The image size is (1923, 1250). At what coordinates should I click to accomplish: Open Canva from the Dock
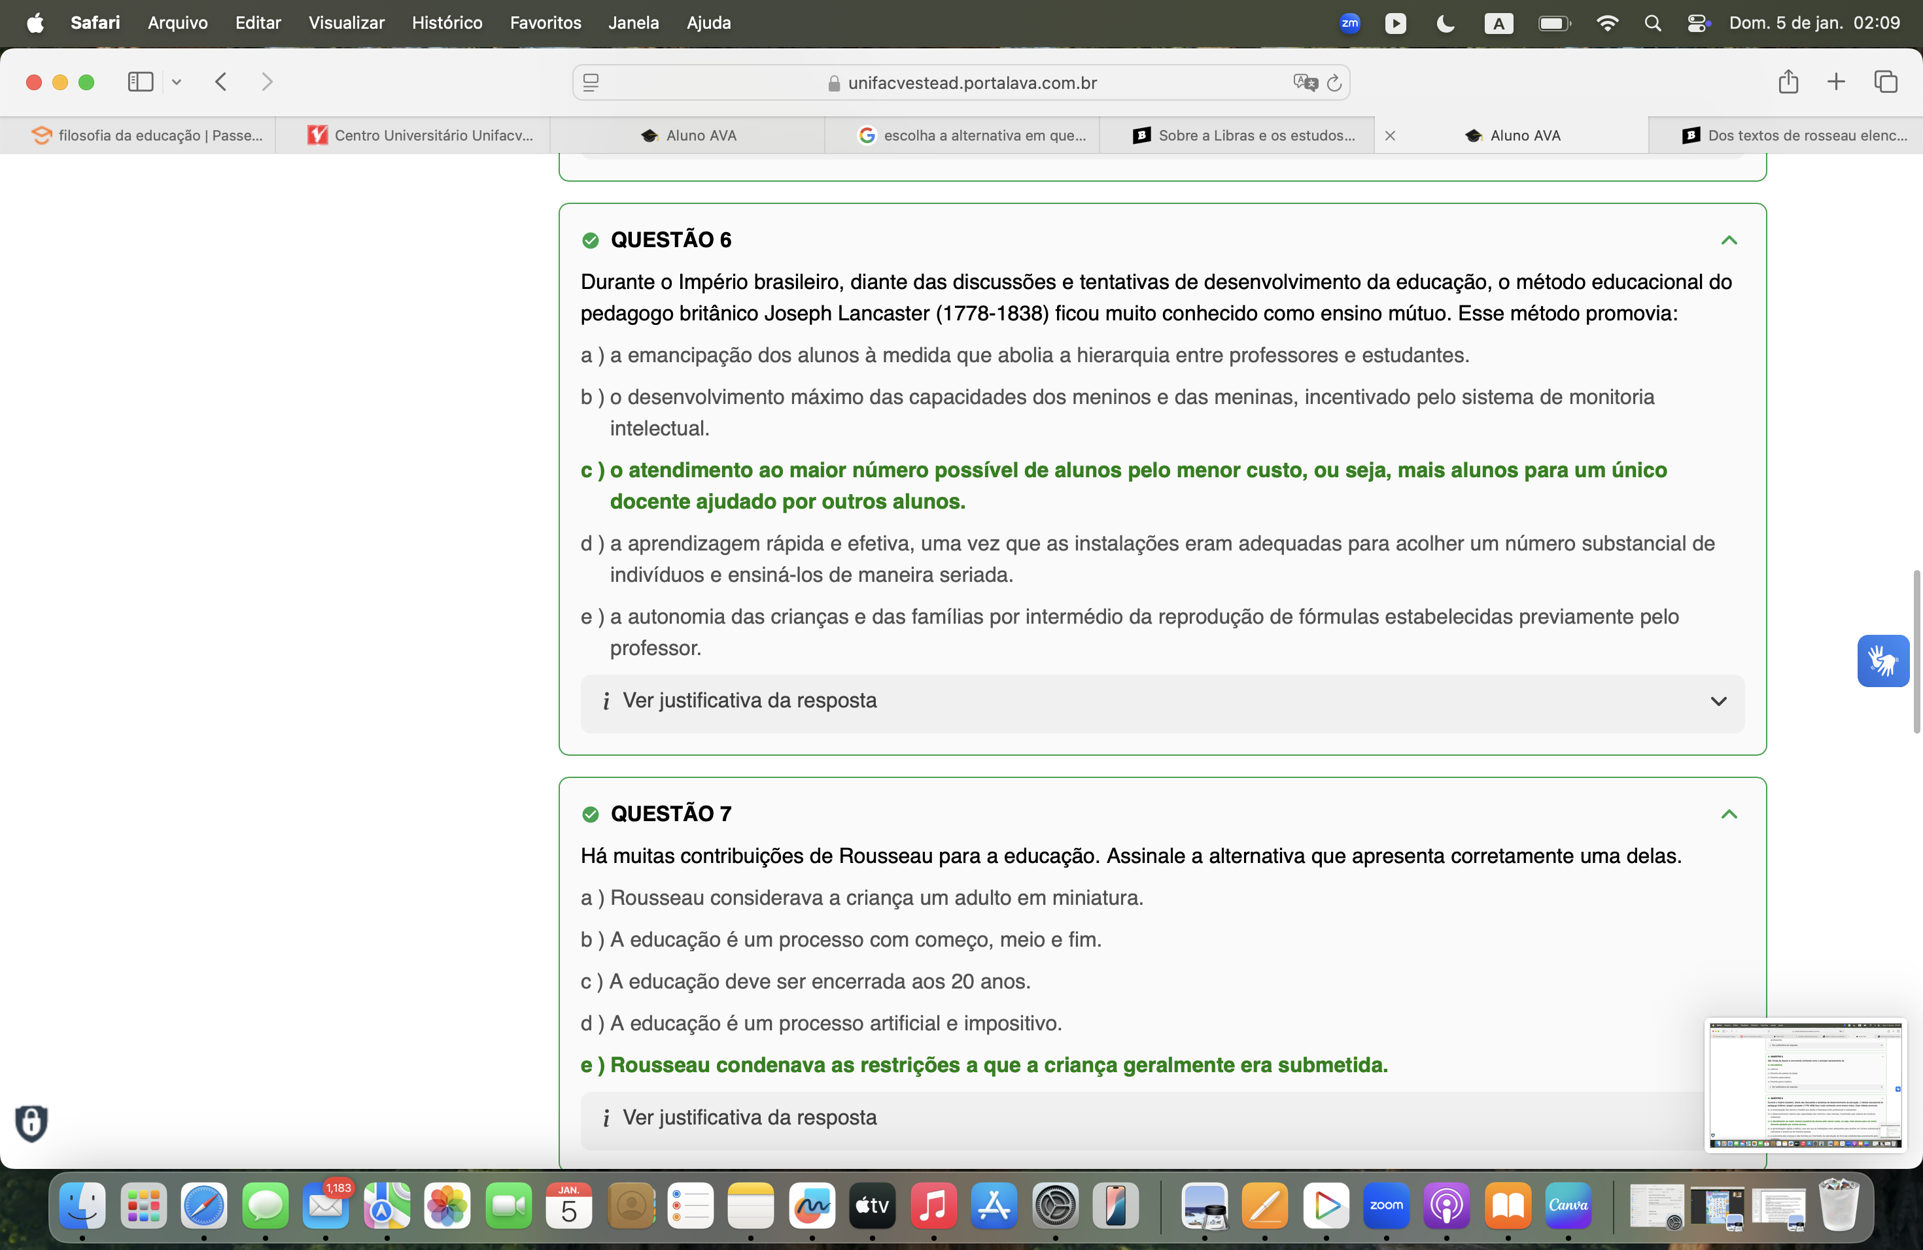[x=1568, y=1206]
